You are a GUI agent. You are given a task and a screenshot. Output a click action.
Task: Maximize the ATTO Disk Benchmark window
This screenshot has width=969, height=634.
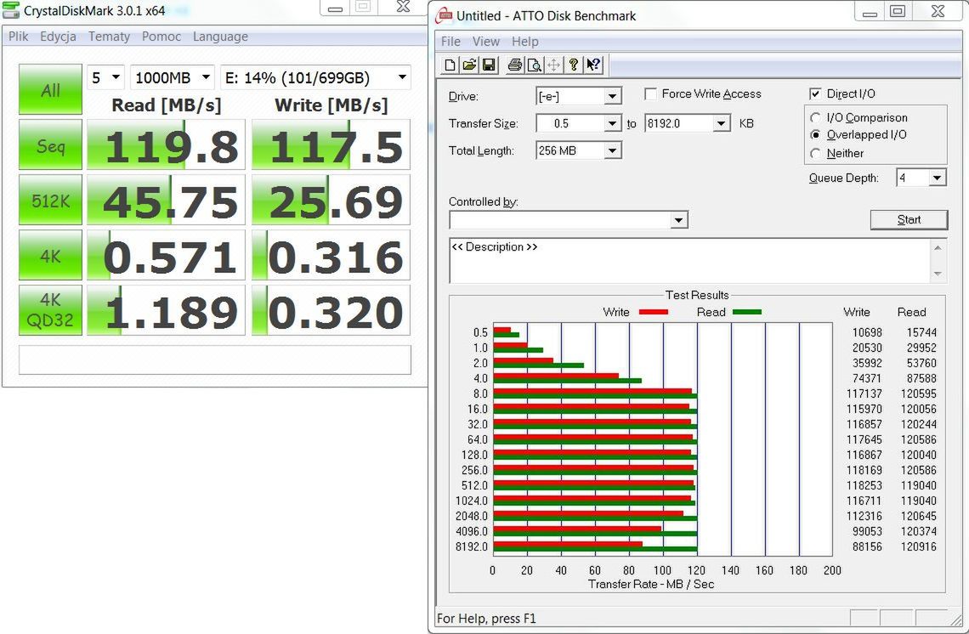(x=898, y=11)
